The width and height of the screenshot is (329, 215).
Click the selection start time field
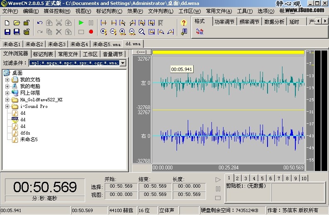pos(121,186)
